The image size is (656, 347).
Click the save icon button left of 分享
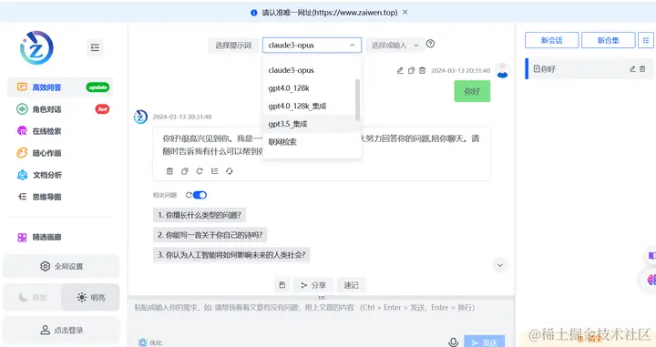click(282, 285)
